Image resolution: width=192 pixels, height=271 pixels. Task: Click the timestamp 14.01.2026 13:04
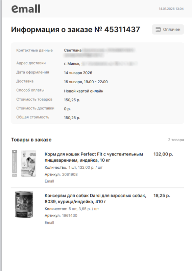point(171,9)
